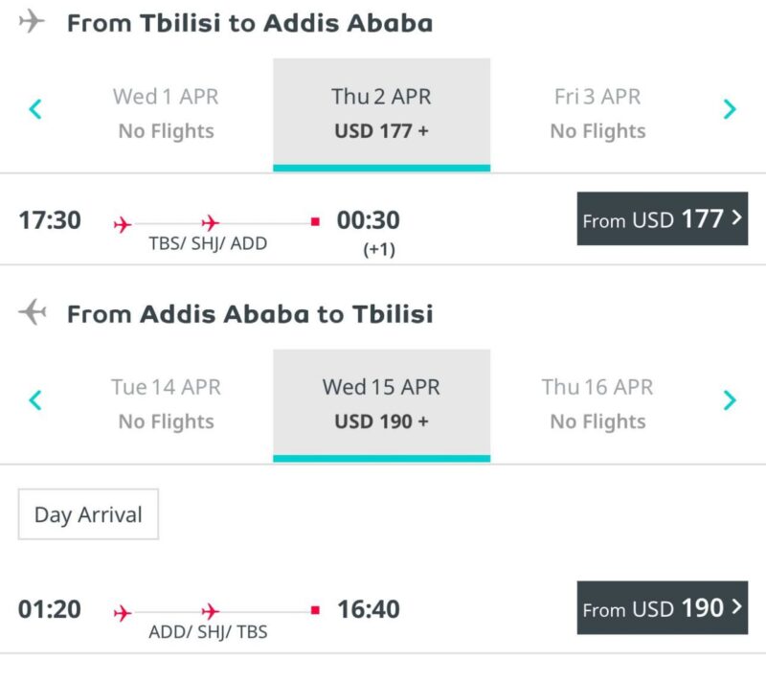The width and height of the screenshot is (766, 682).
Task: Select the Thu 2 APR USD 177 tab
Action: pyautogui.click(x=381, y=113)
